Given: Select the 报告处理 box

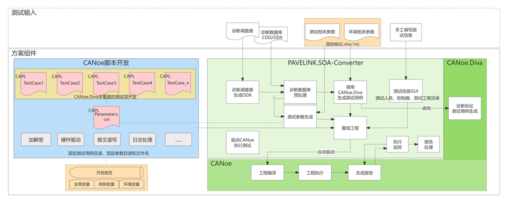Looking at the screenshot, I should click(428, 145).
